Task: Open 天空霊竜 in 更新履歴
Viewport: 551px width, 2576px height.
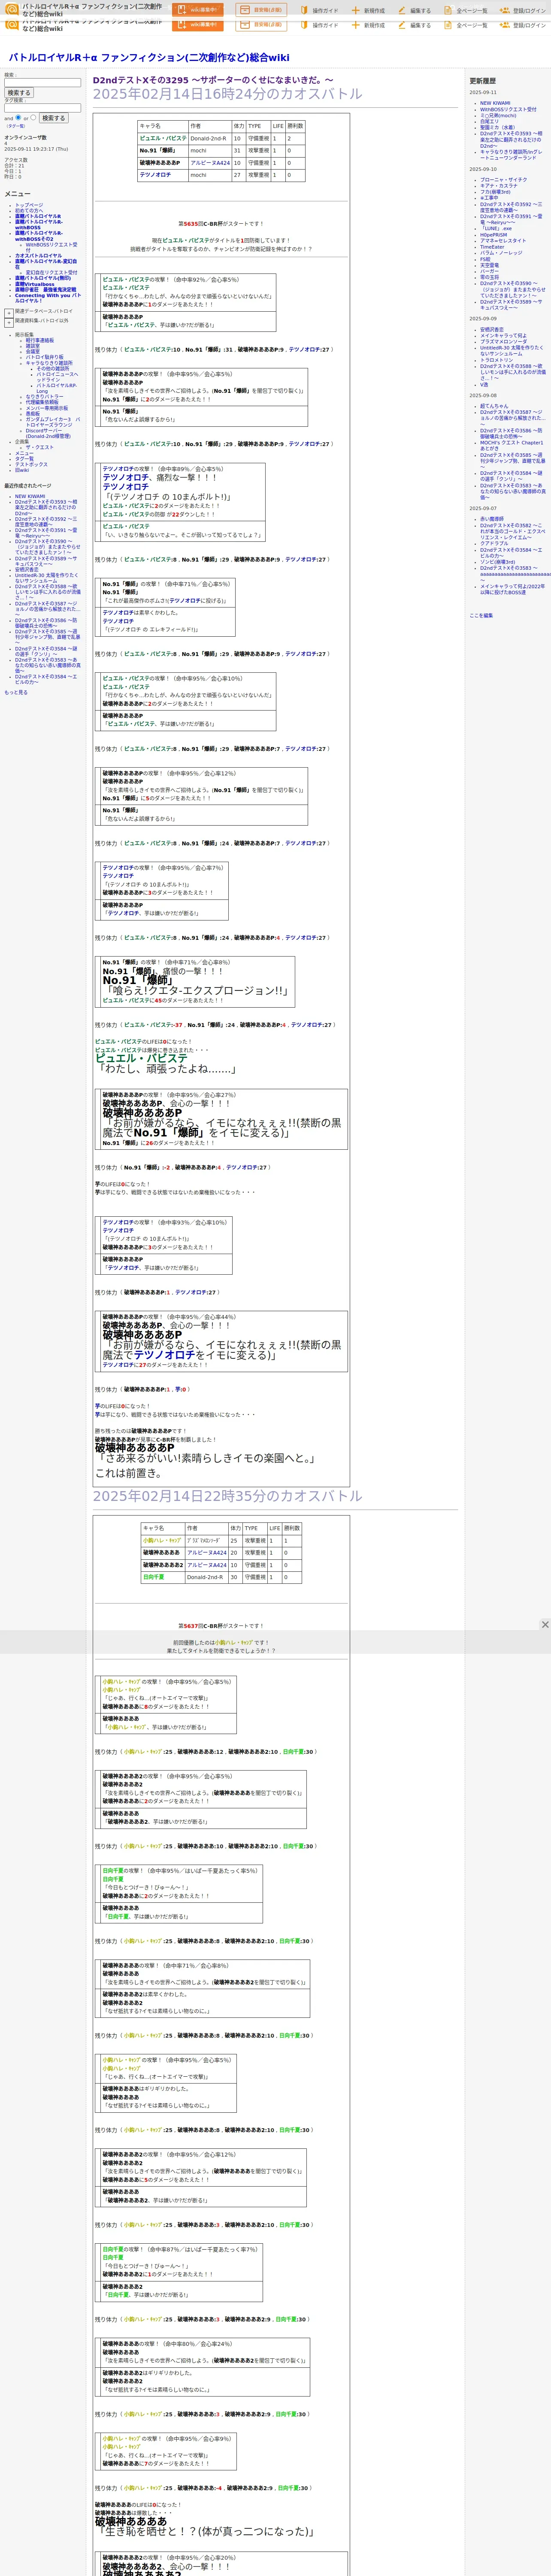Action: (x=489, y=265)
